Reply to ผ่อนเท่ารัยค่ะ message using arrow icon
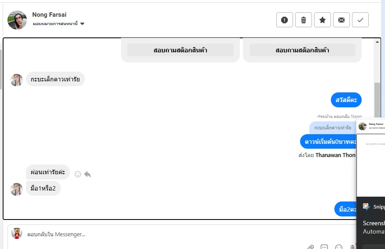Image resolution: width=385 pixels, height=249 pixels. coord(88,174)
